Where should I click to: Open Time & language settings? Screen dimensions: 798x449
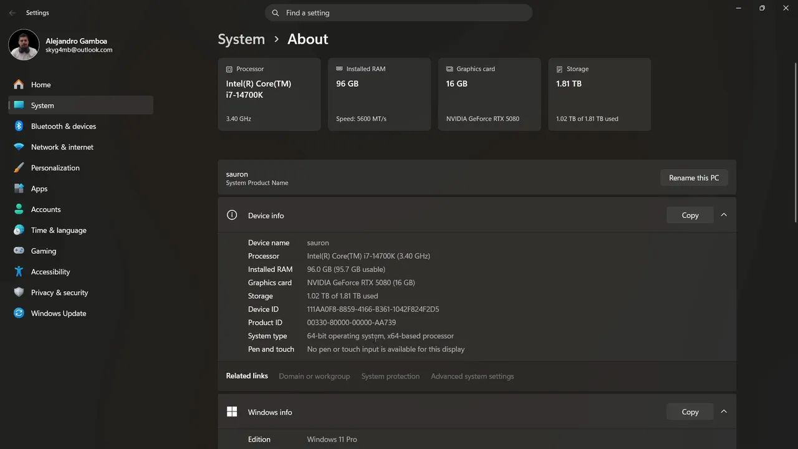(x=58, y=230)
